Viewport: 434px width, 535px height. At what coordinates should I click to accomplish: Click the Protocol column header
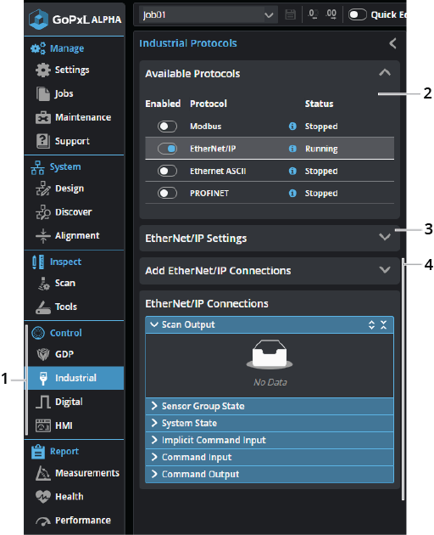pyautogui.click(x=209, y=104)
